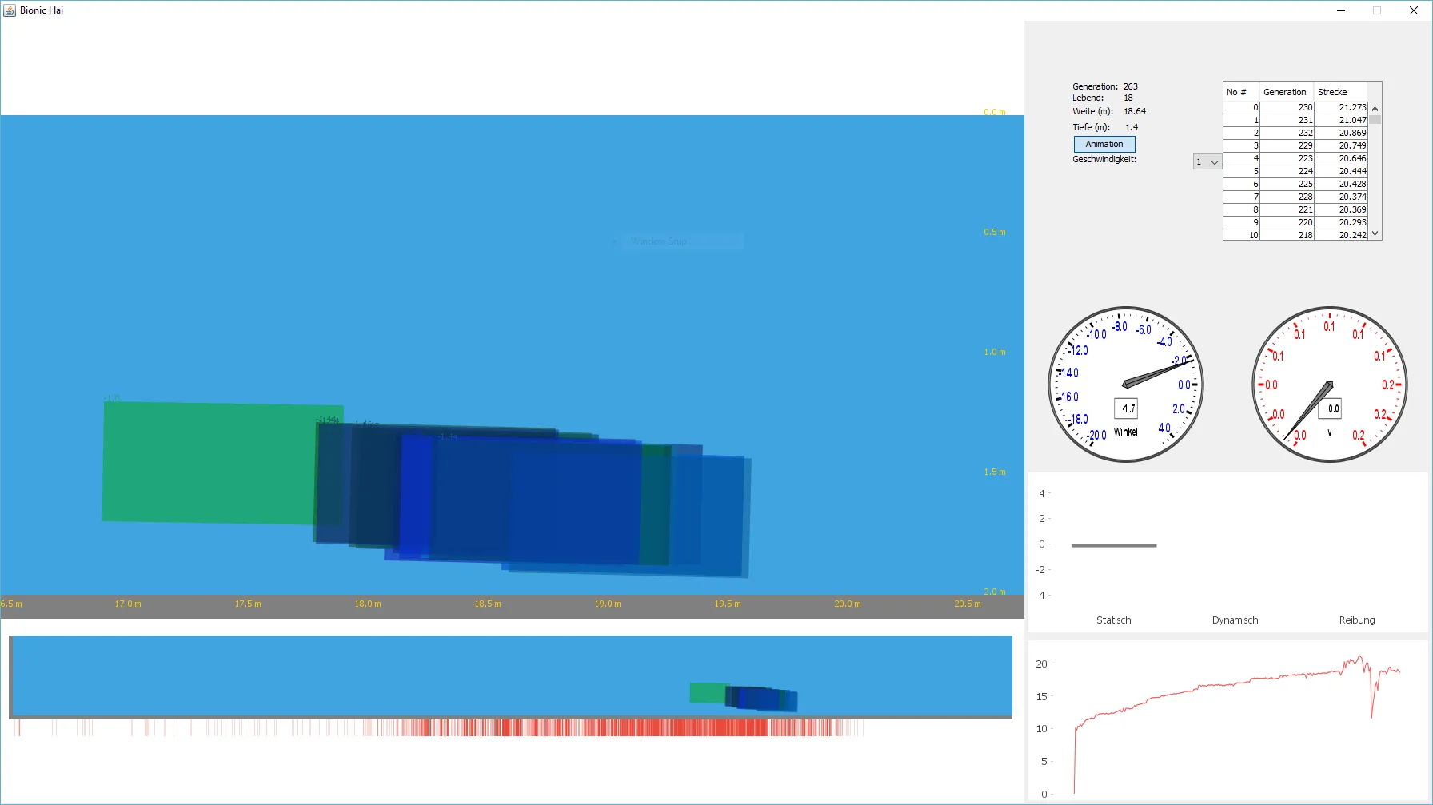
Task: Click the table scrollbar up arrow
Action: pyautogui.click(x=1375, y=107)
